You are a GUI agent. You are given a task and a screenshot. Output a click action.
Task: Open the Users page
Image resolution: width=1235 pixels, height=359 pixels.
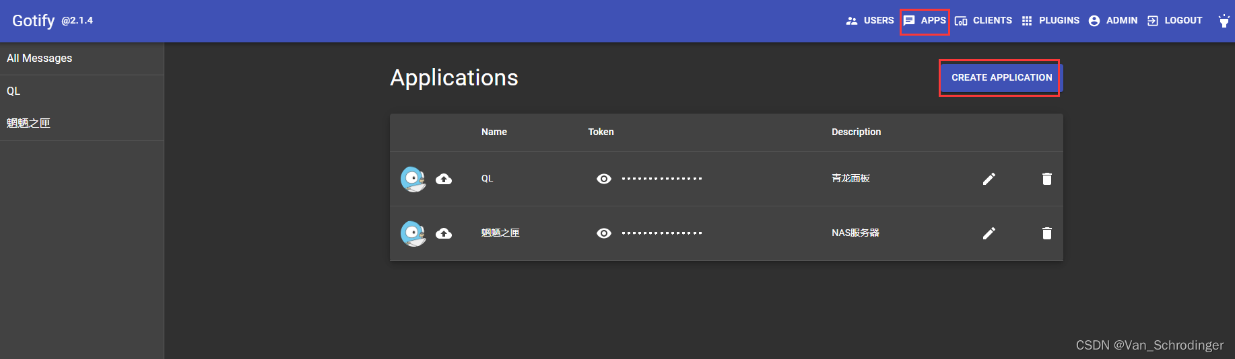[x=870, y=21]
